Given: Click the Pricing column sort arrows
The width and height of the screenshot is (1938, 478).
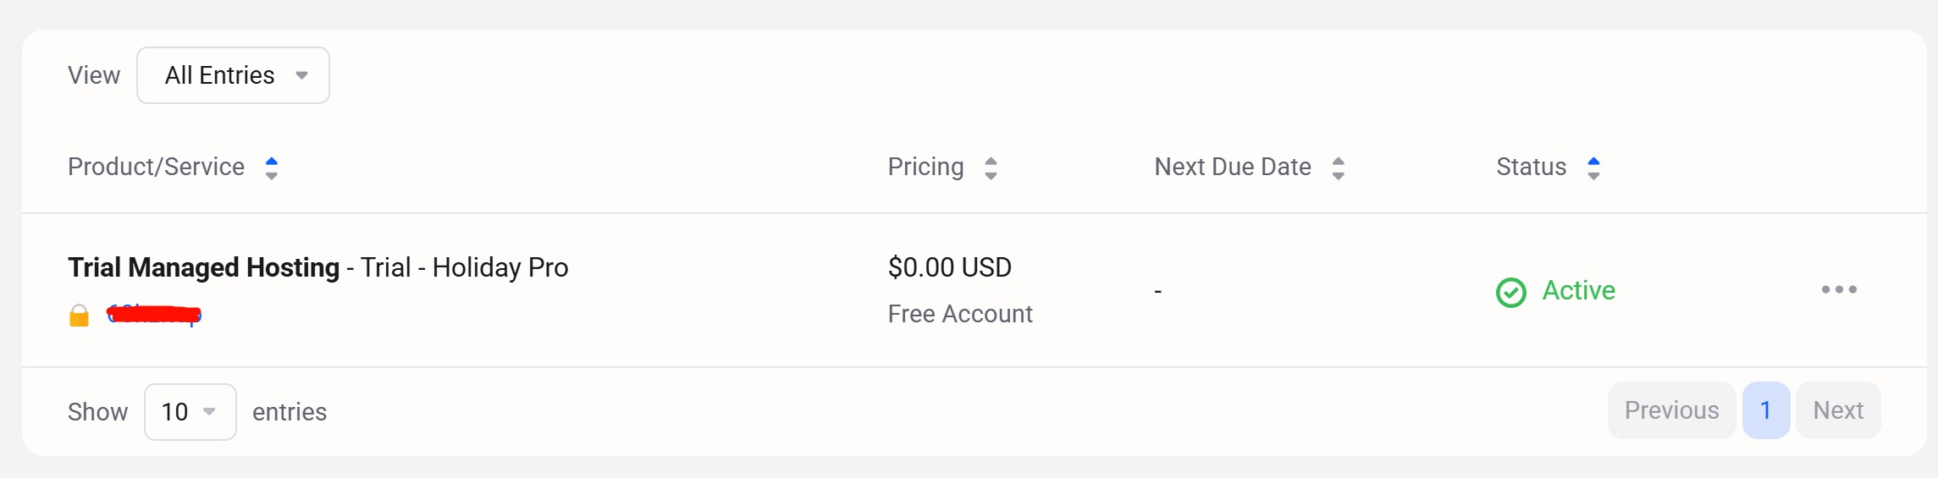Looking at the screenshot, I should [991, 168].
